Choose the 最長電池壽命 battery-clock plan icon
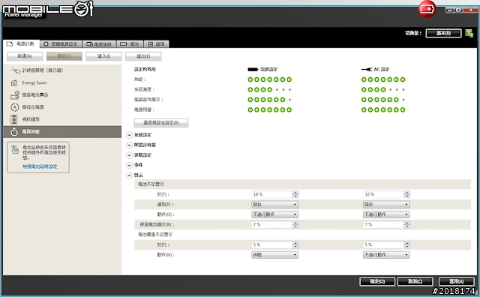This screenshot has width=480, height=297. click(15, 95)
